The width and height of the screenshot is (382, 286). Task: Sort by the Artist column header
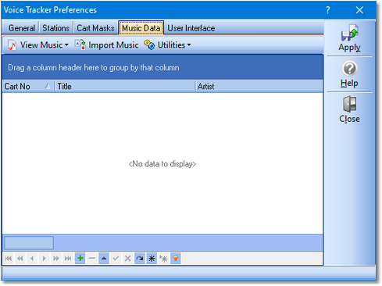click(259, 86)
